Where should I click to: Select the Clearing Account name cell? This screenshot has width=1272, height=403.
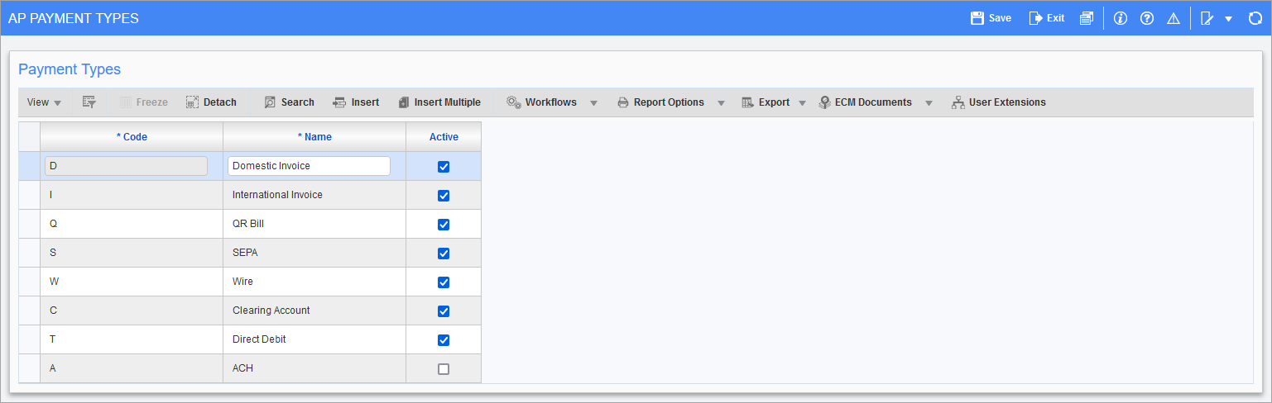tap(314, 311)
